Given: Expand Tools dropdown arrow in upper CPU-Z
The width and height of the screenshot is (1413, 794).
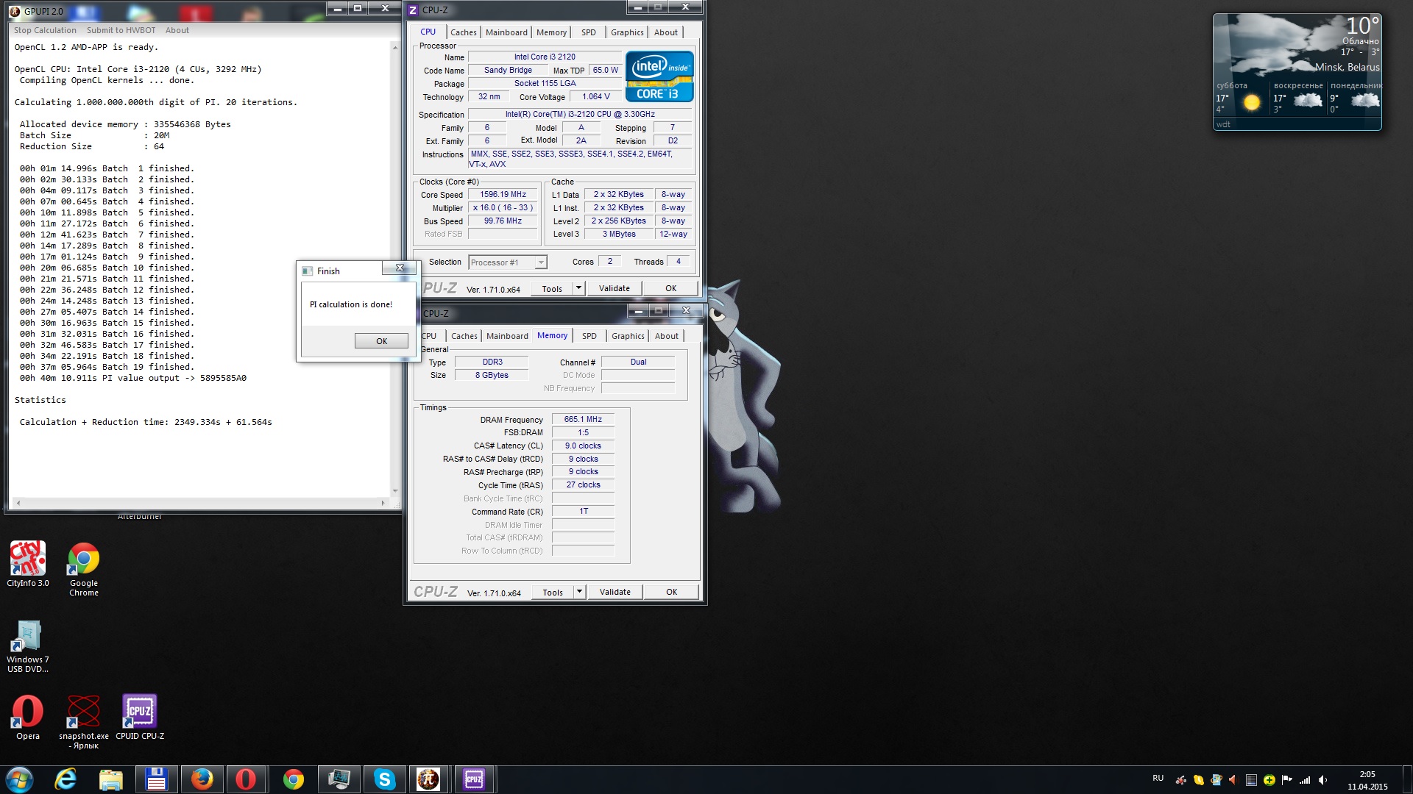Looking at the screenshot, I should tap(578, 289).
